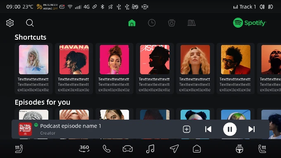Add episode with the plus button
This screenshot has height=158, width=281.
pos(186,129)
